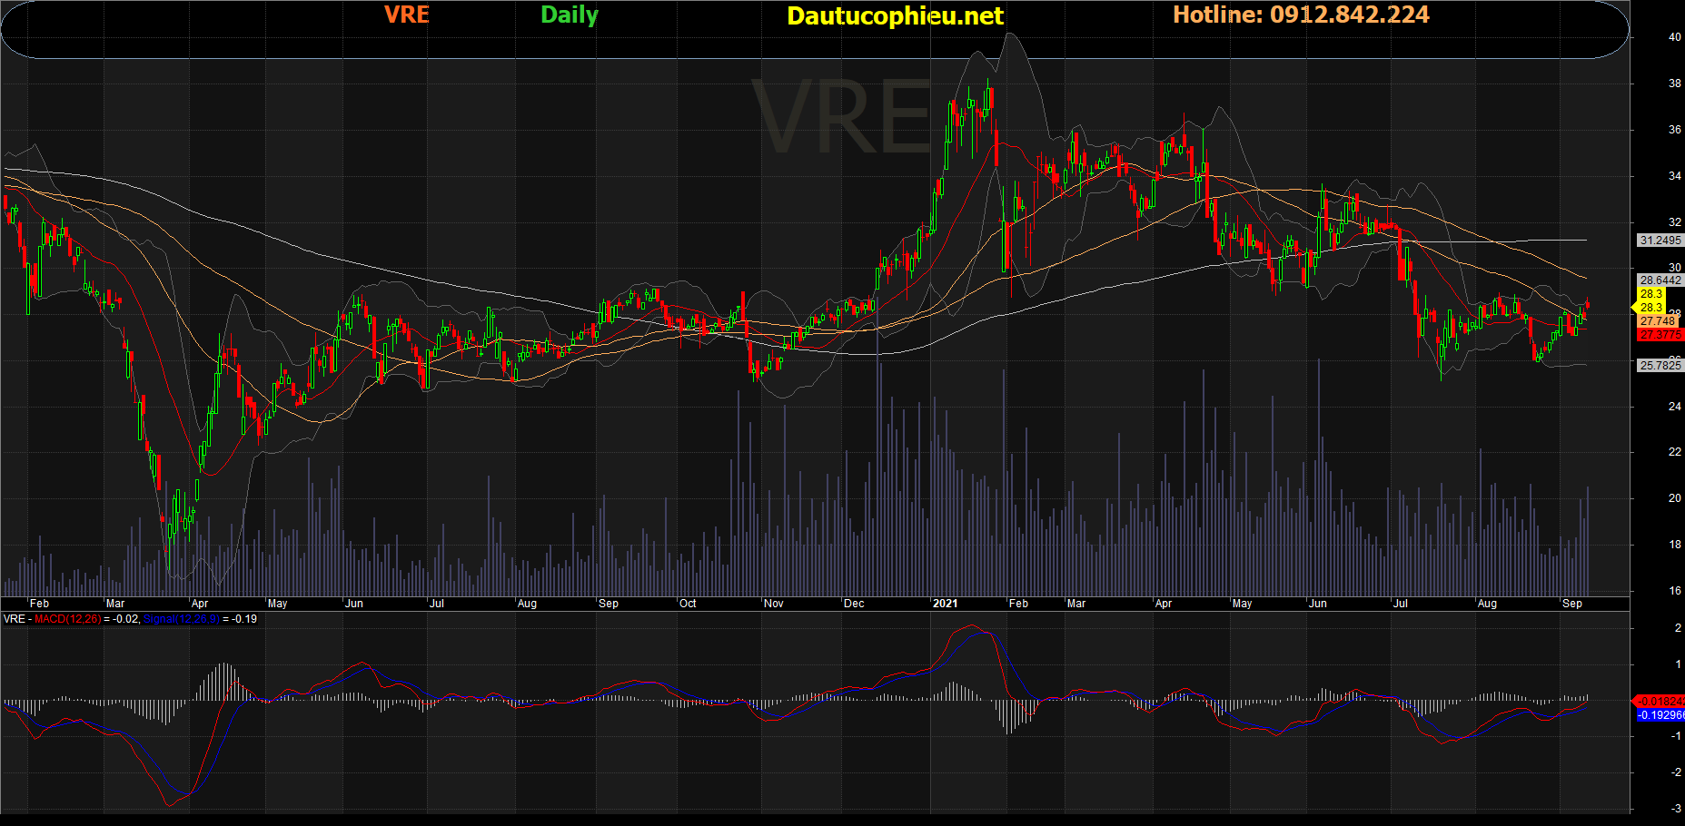
Task: Click the 40 level on price axis
Action: [1674, 37]
